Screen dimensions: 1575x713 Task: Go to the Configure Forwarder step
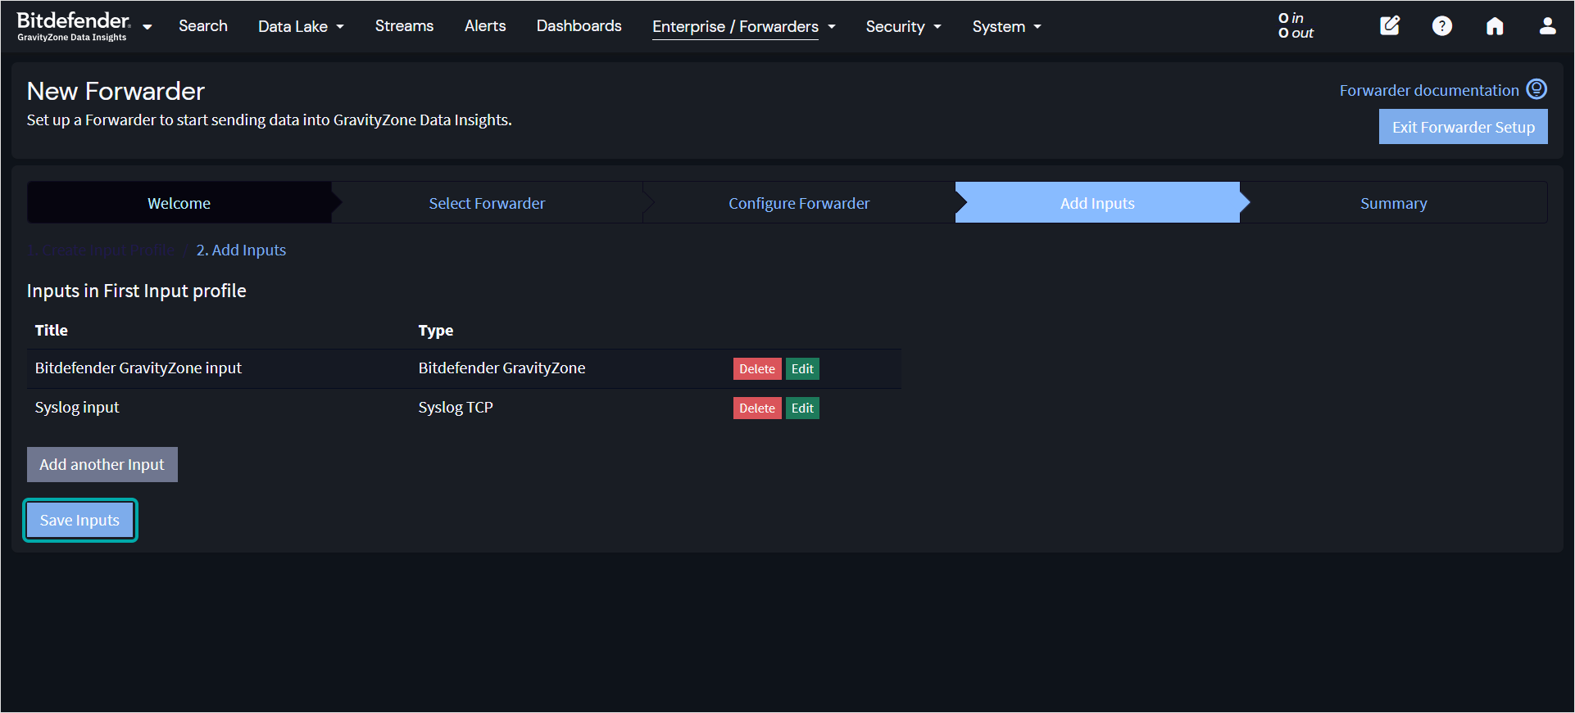click(x=799, y=203)
